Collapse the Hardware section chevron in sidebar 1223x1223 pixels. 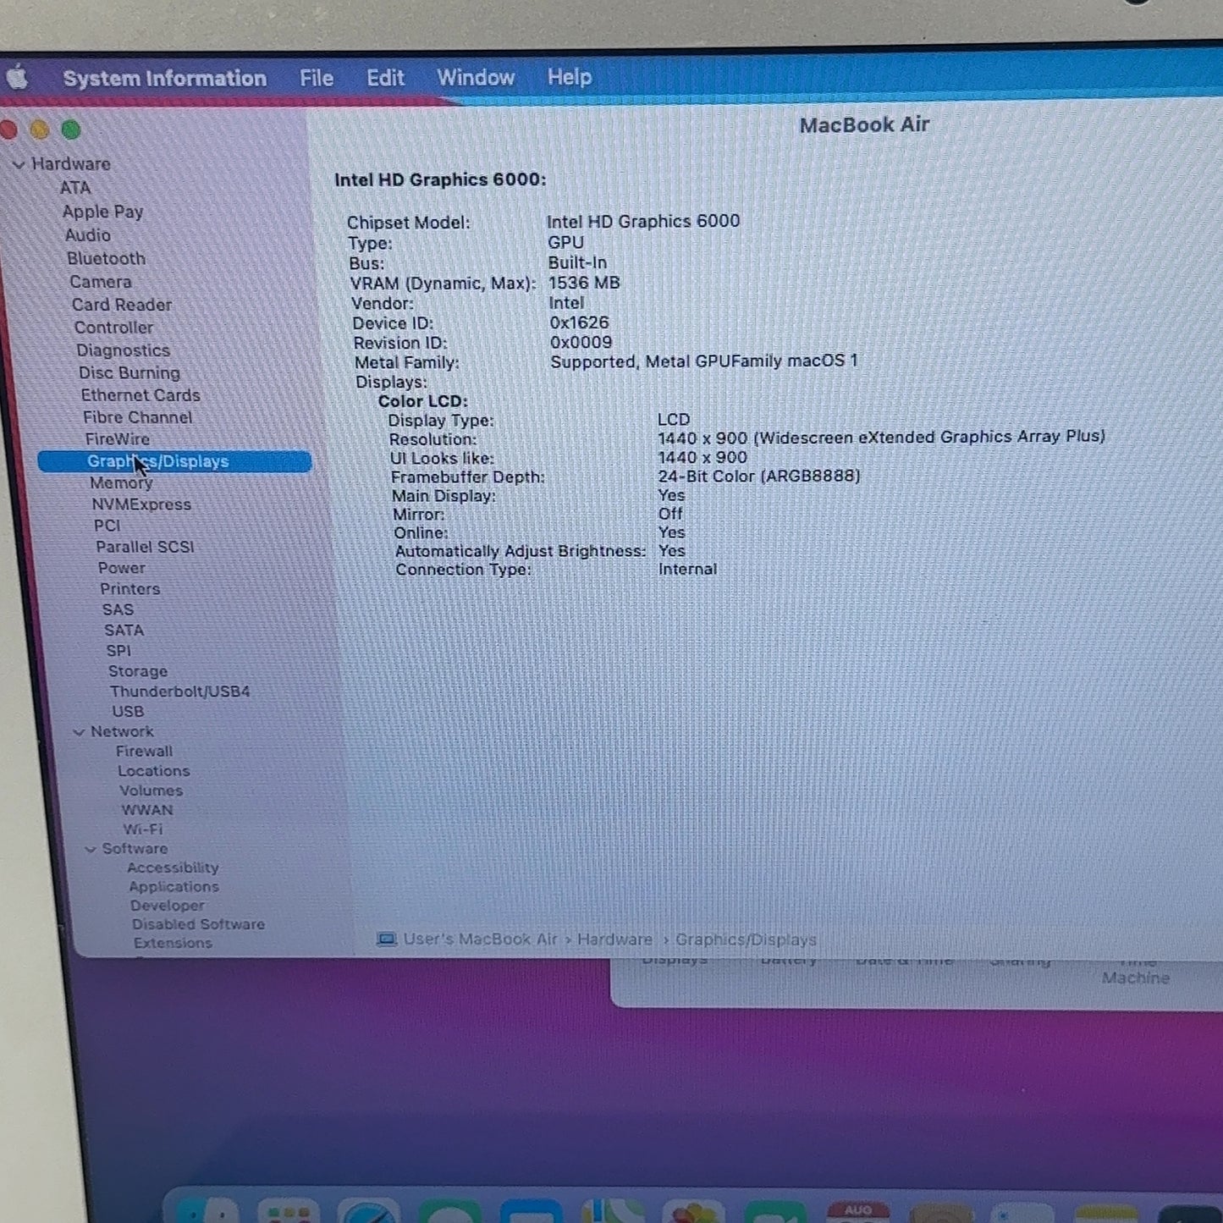pos(19,164)
